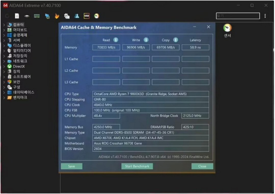Save the benchmark results

click(72, 166)
